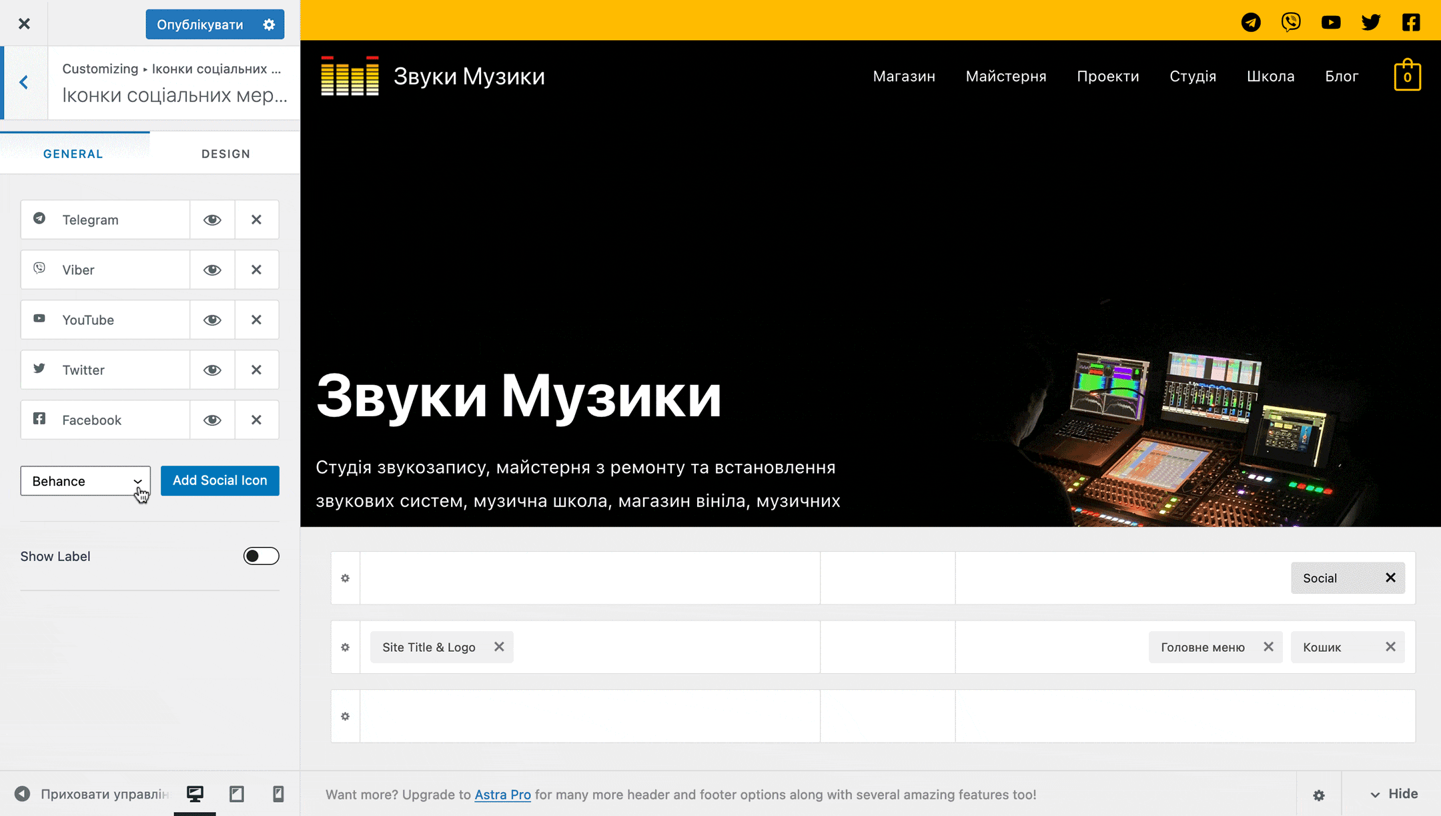This screenshot has height=816, width=1441.
Task: Enable the Show Label toggle
Action: 261,556
